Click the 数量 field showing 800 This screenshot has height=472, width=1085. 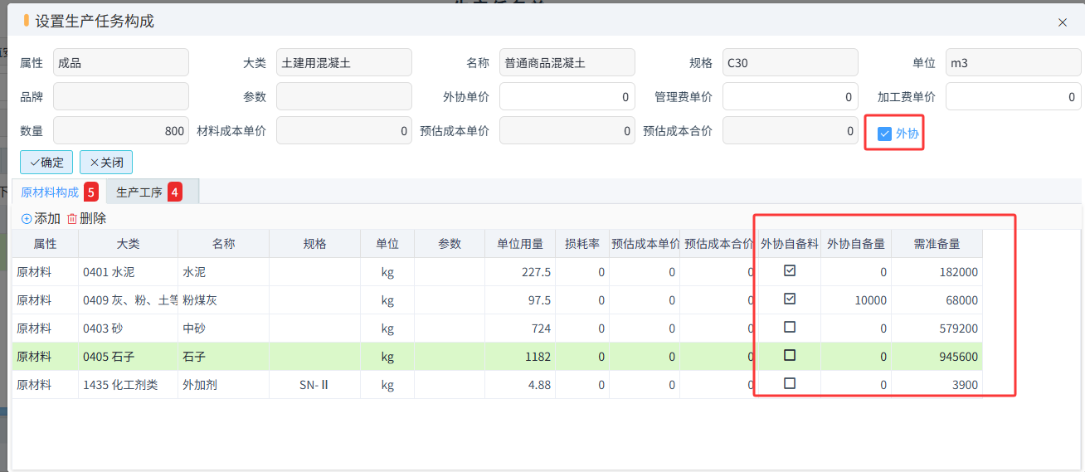[x=121, y=130]
